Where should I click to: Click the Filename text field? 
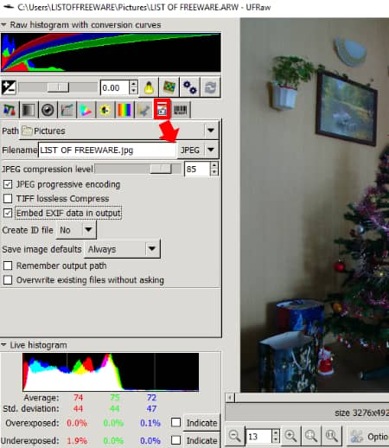[107, 150]
